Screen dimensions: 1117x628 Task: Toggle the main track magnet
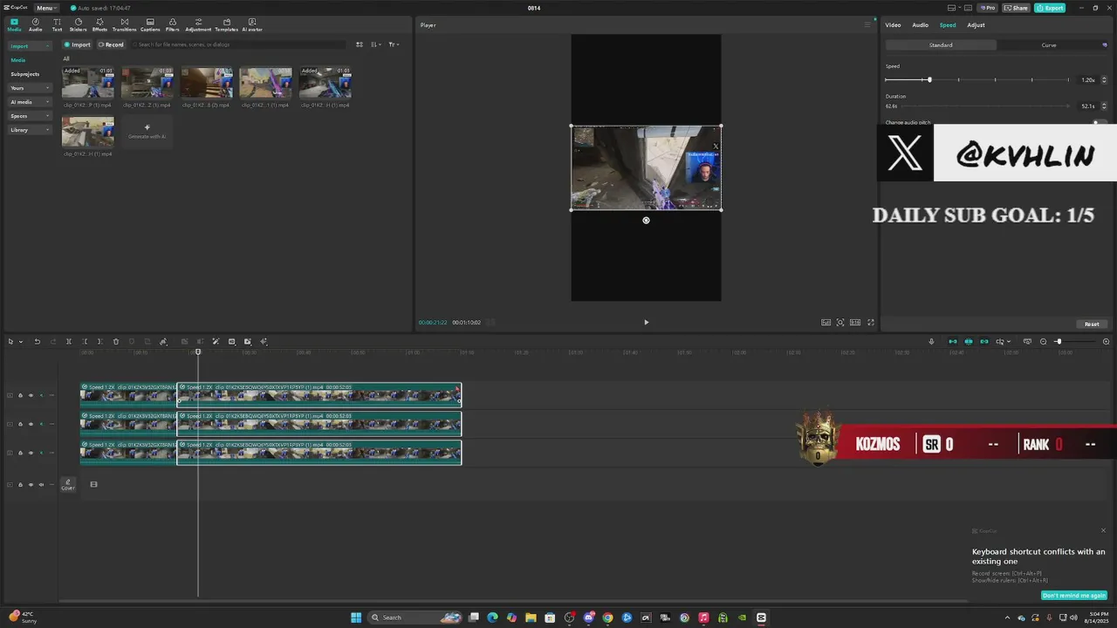[x=953, y=342]
